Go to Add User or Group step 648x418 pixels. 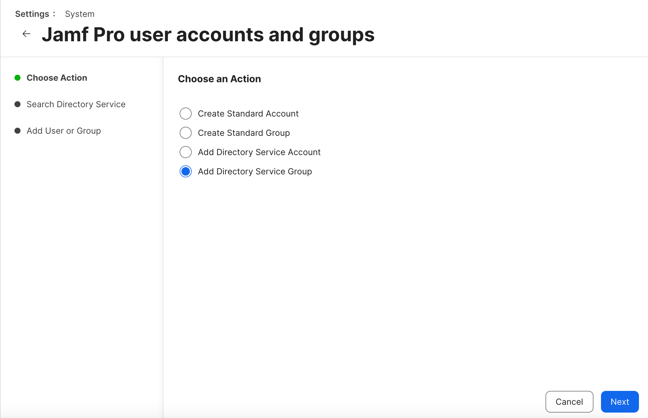click(64, 131)
